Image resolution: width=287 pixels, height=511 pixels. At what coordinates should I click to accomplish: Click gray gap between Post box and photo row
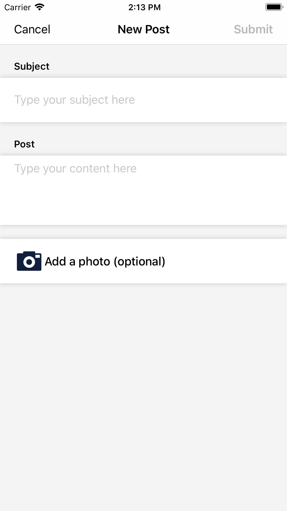(x=143, y=232)
